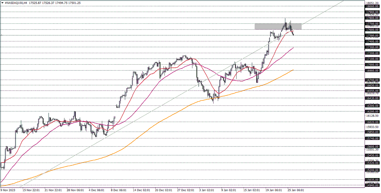Click the 17900.00 price level label
The image size is (381, 193).
[x=372, y=12]
